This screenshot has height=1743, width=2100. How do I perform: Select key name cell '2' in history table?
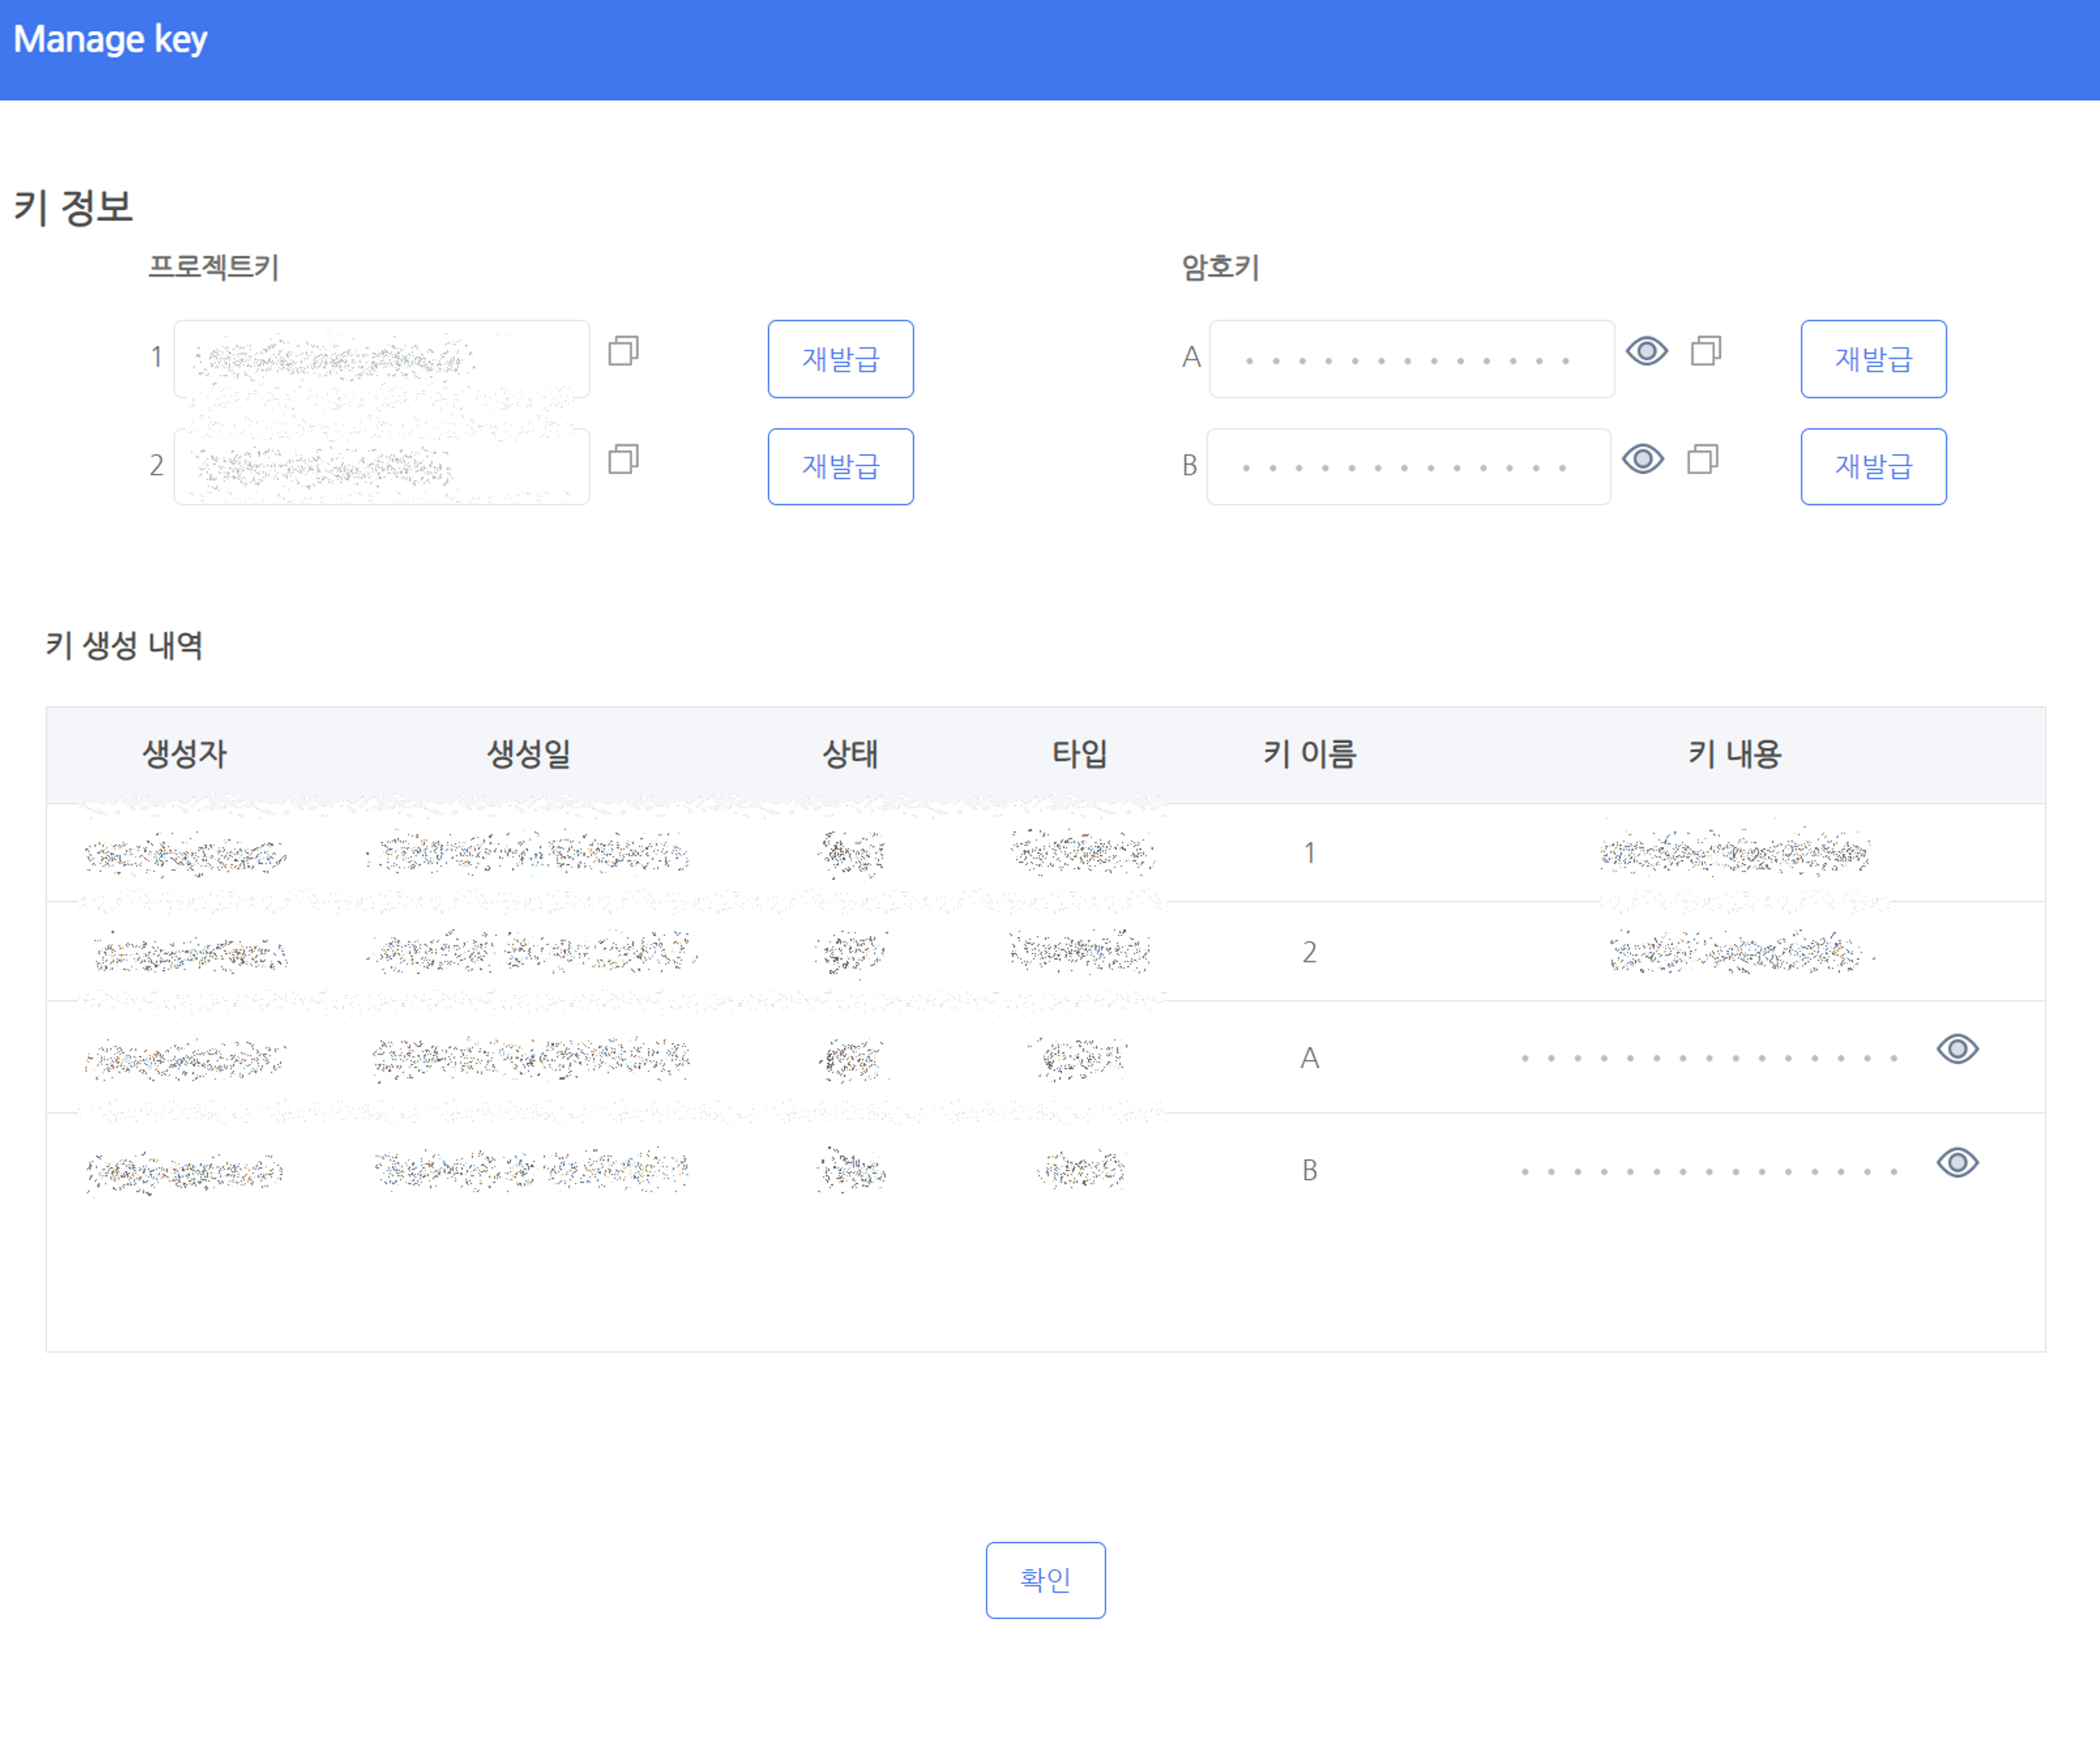(1309, 952)
